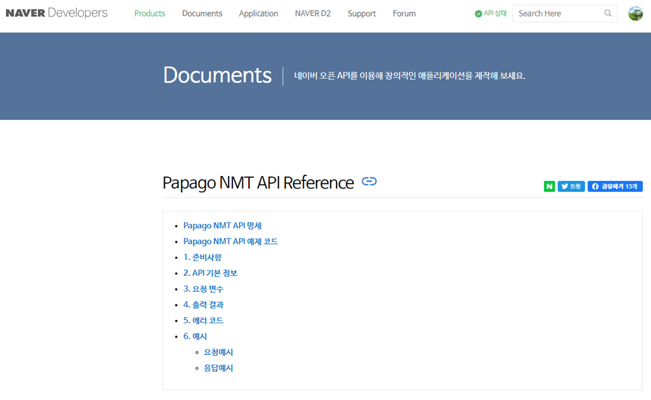Open the user profile avatar
651x400 pixels.
[x=635, y=14]
